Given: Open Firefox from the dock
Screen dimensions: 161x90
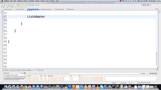Looking at the screenshot, I should click(22, 87).
